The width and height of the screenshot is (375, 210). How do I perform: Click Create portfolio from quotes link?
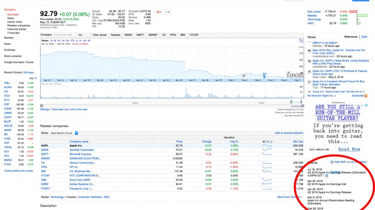point(18,171)
